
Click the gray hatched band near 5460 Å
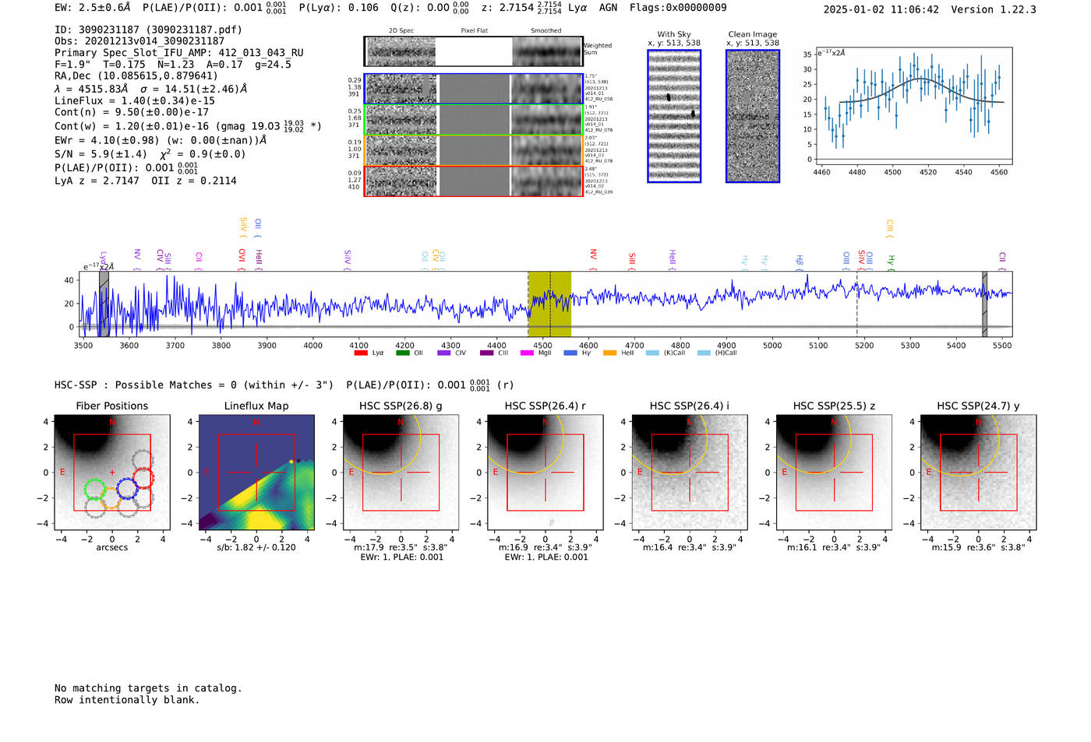984,304
